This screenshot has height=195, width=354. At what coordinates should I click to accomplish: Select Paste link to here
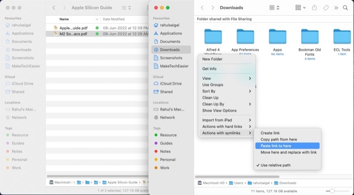coord(287,146)
